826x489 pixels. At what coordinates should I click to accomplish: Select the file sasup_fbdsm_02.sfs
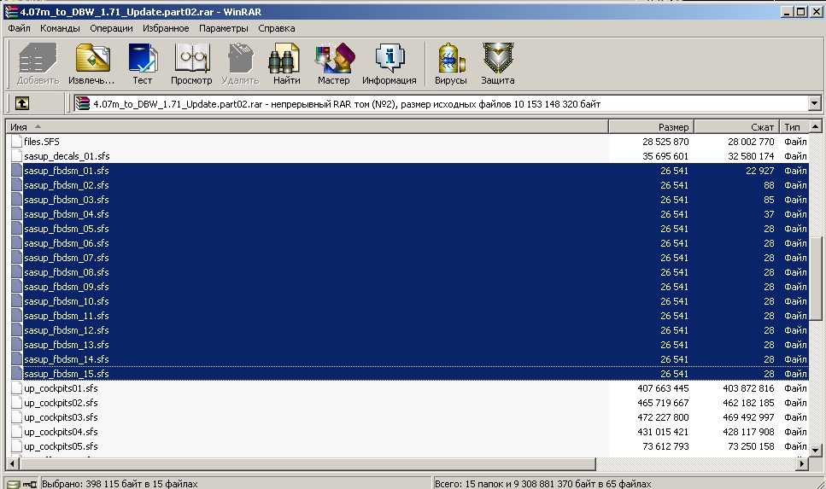click(x=67, y=185)
